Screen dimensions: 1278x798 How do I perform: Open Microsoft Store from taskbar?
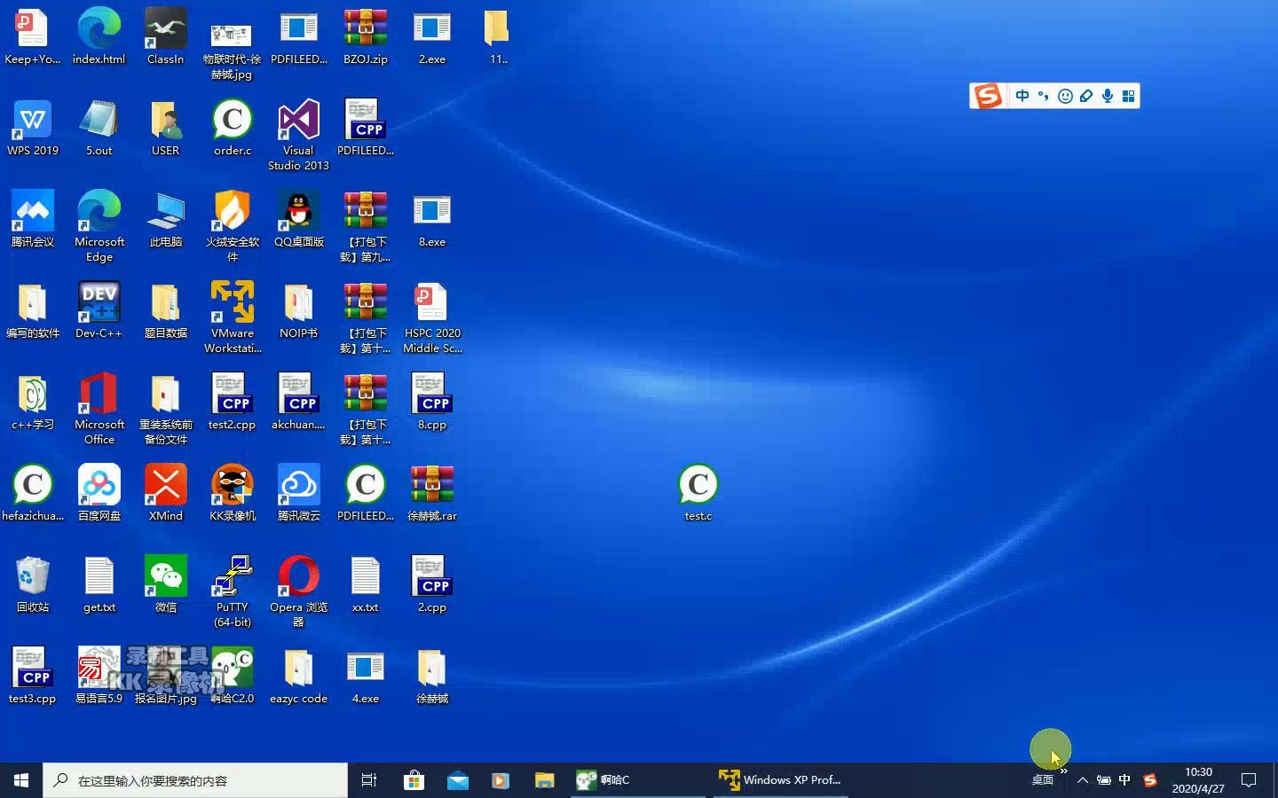[414, 780]
